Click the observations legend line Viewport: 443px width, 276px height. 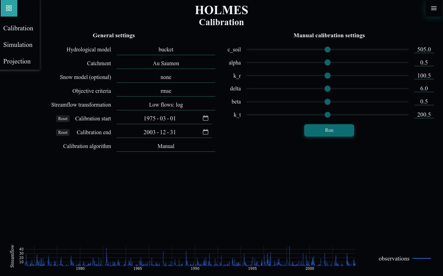pos(422,258)
